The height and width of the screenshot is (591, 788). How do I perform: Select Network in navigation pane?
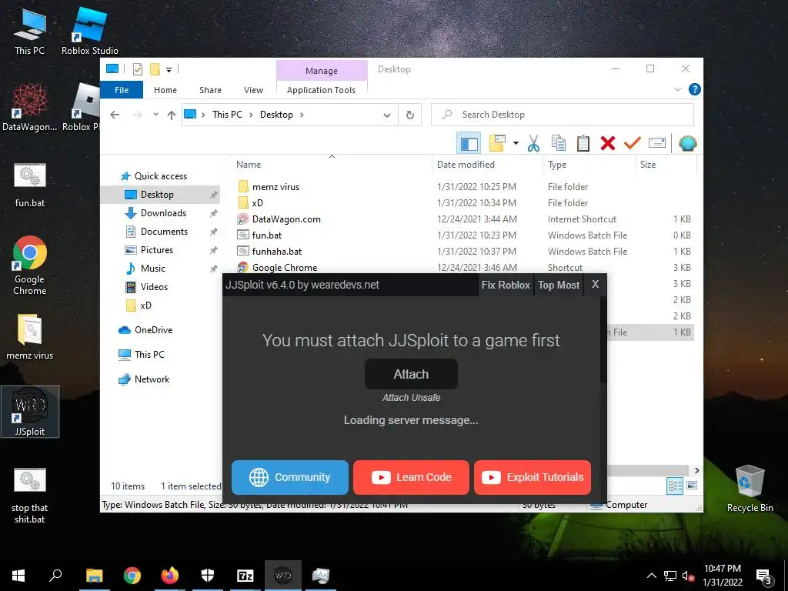(x=152, y=379)
